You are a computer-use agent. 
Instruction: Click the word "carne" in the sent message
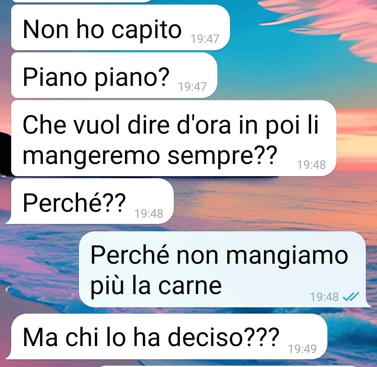point(190,286)
